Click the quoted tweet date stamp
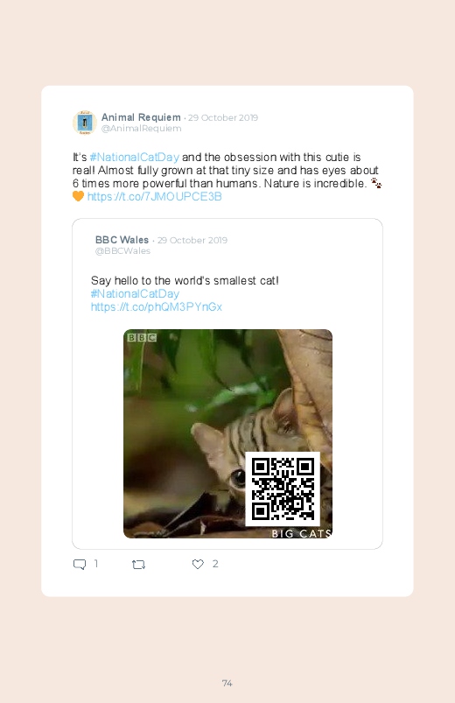The height and width of the screenshot is (703, 455). (192, 240)
